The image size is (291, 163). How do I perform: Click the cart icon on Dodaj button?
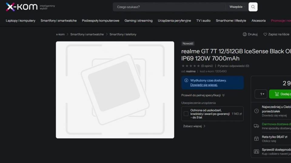click(277, 94)
